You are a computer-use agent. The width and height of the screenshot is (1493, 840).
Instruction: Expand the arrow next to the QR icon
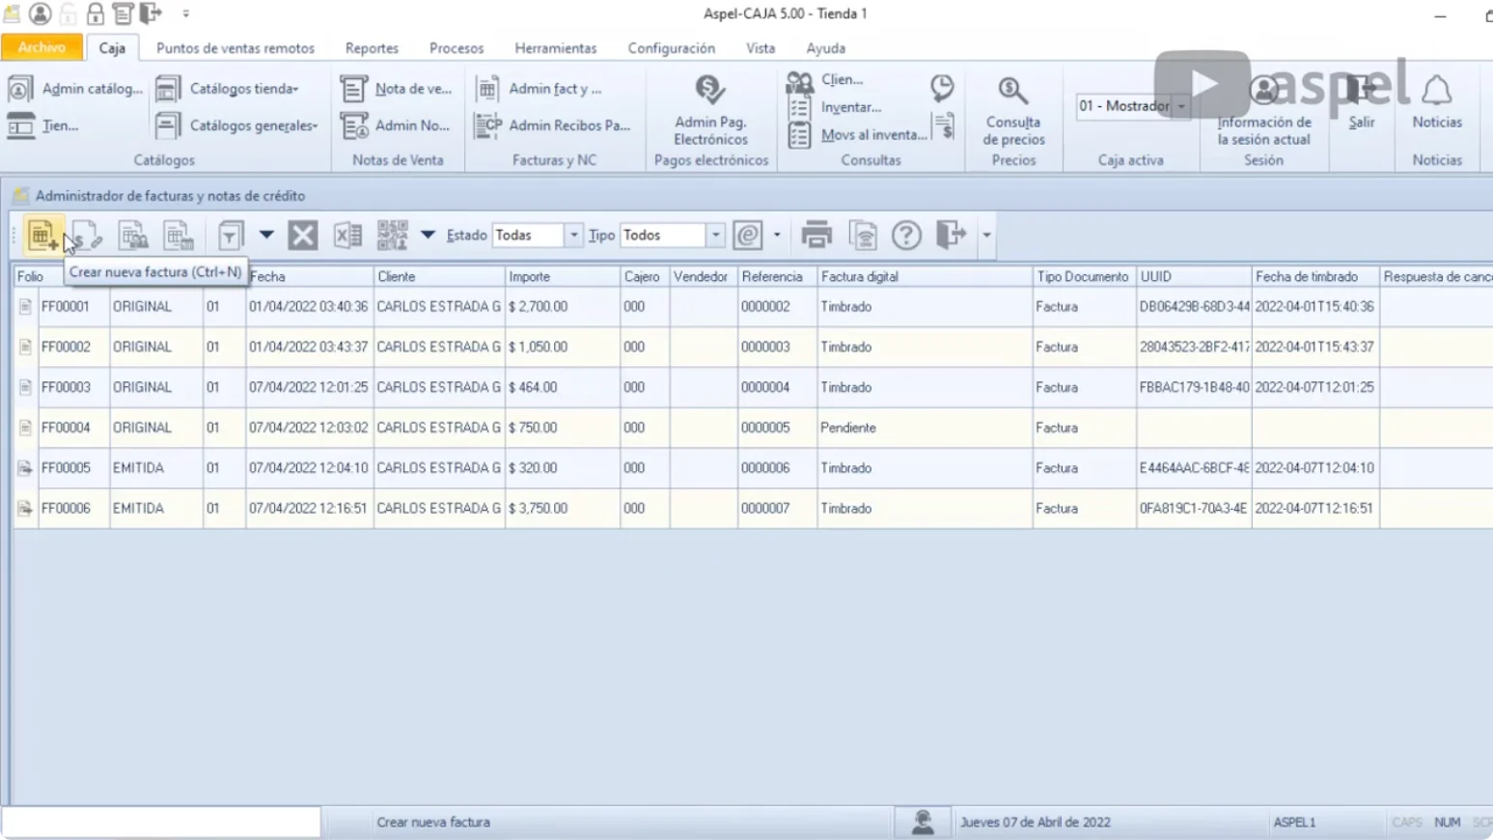(428, 235)
